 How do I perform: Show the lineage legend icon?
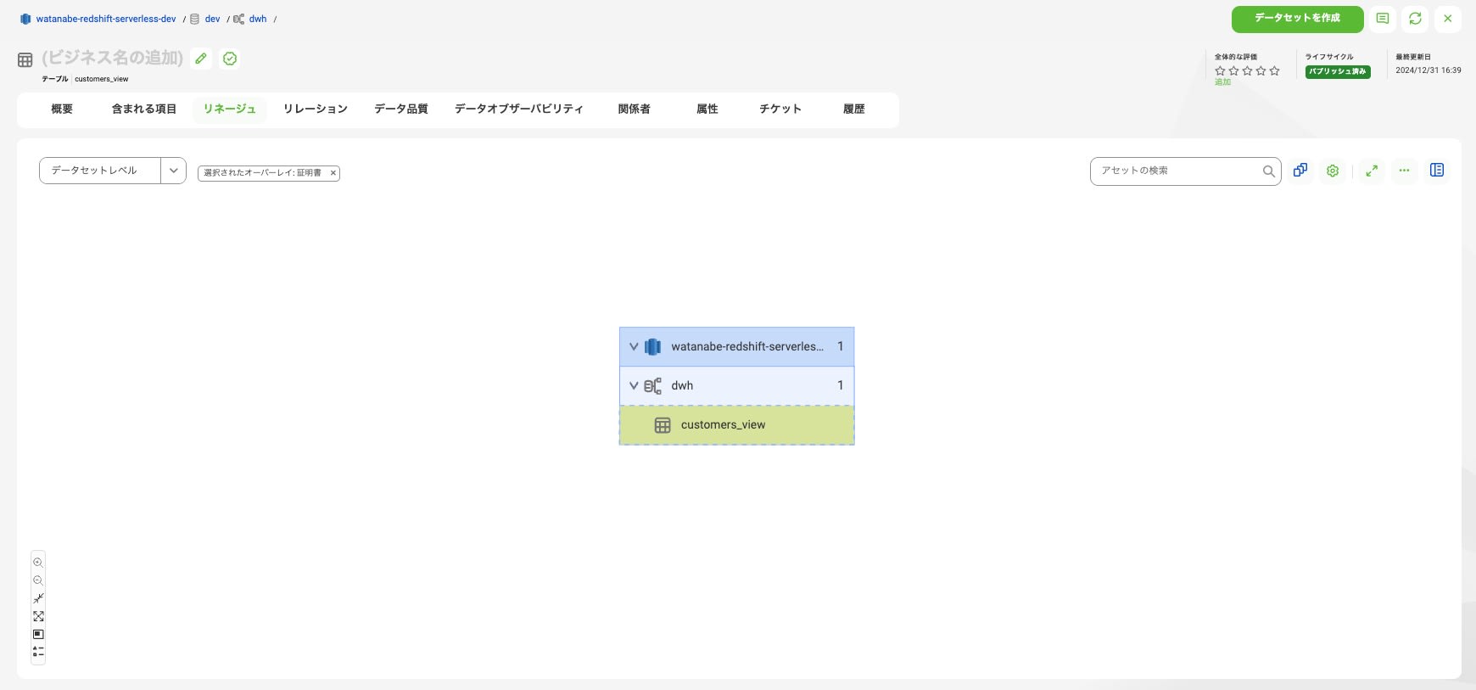[x=38, y=652]
